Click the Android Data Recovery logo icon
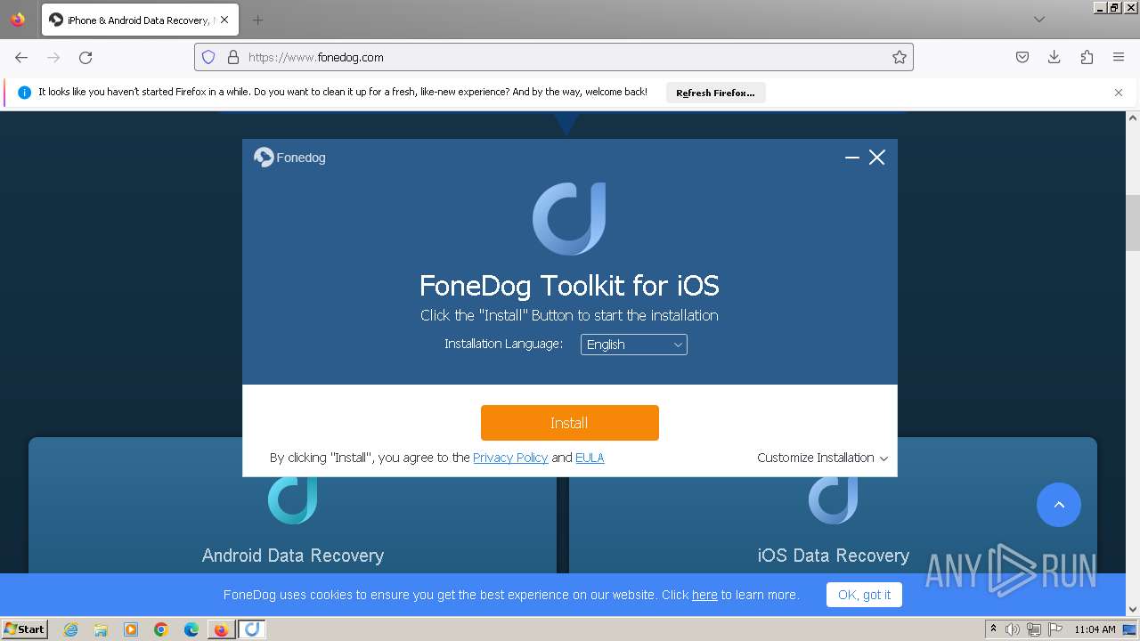Viewport: 1140px width, 641px height. click(x=292, y=499)
